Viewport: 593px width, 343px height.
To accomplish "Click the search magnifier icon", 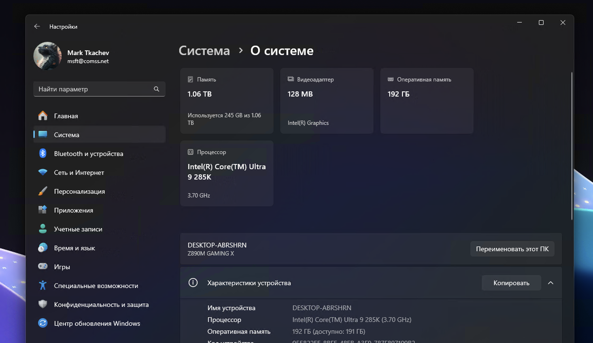I will (157, 89).
